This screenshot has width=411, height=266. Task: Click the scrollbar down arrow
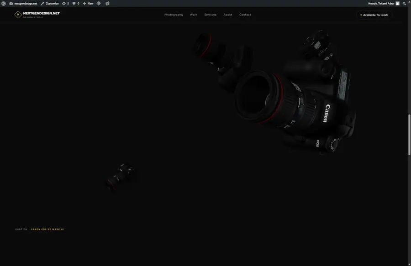(x=409, y=264)
